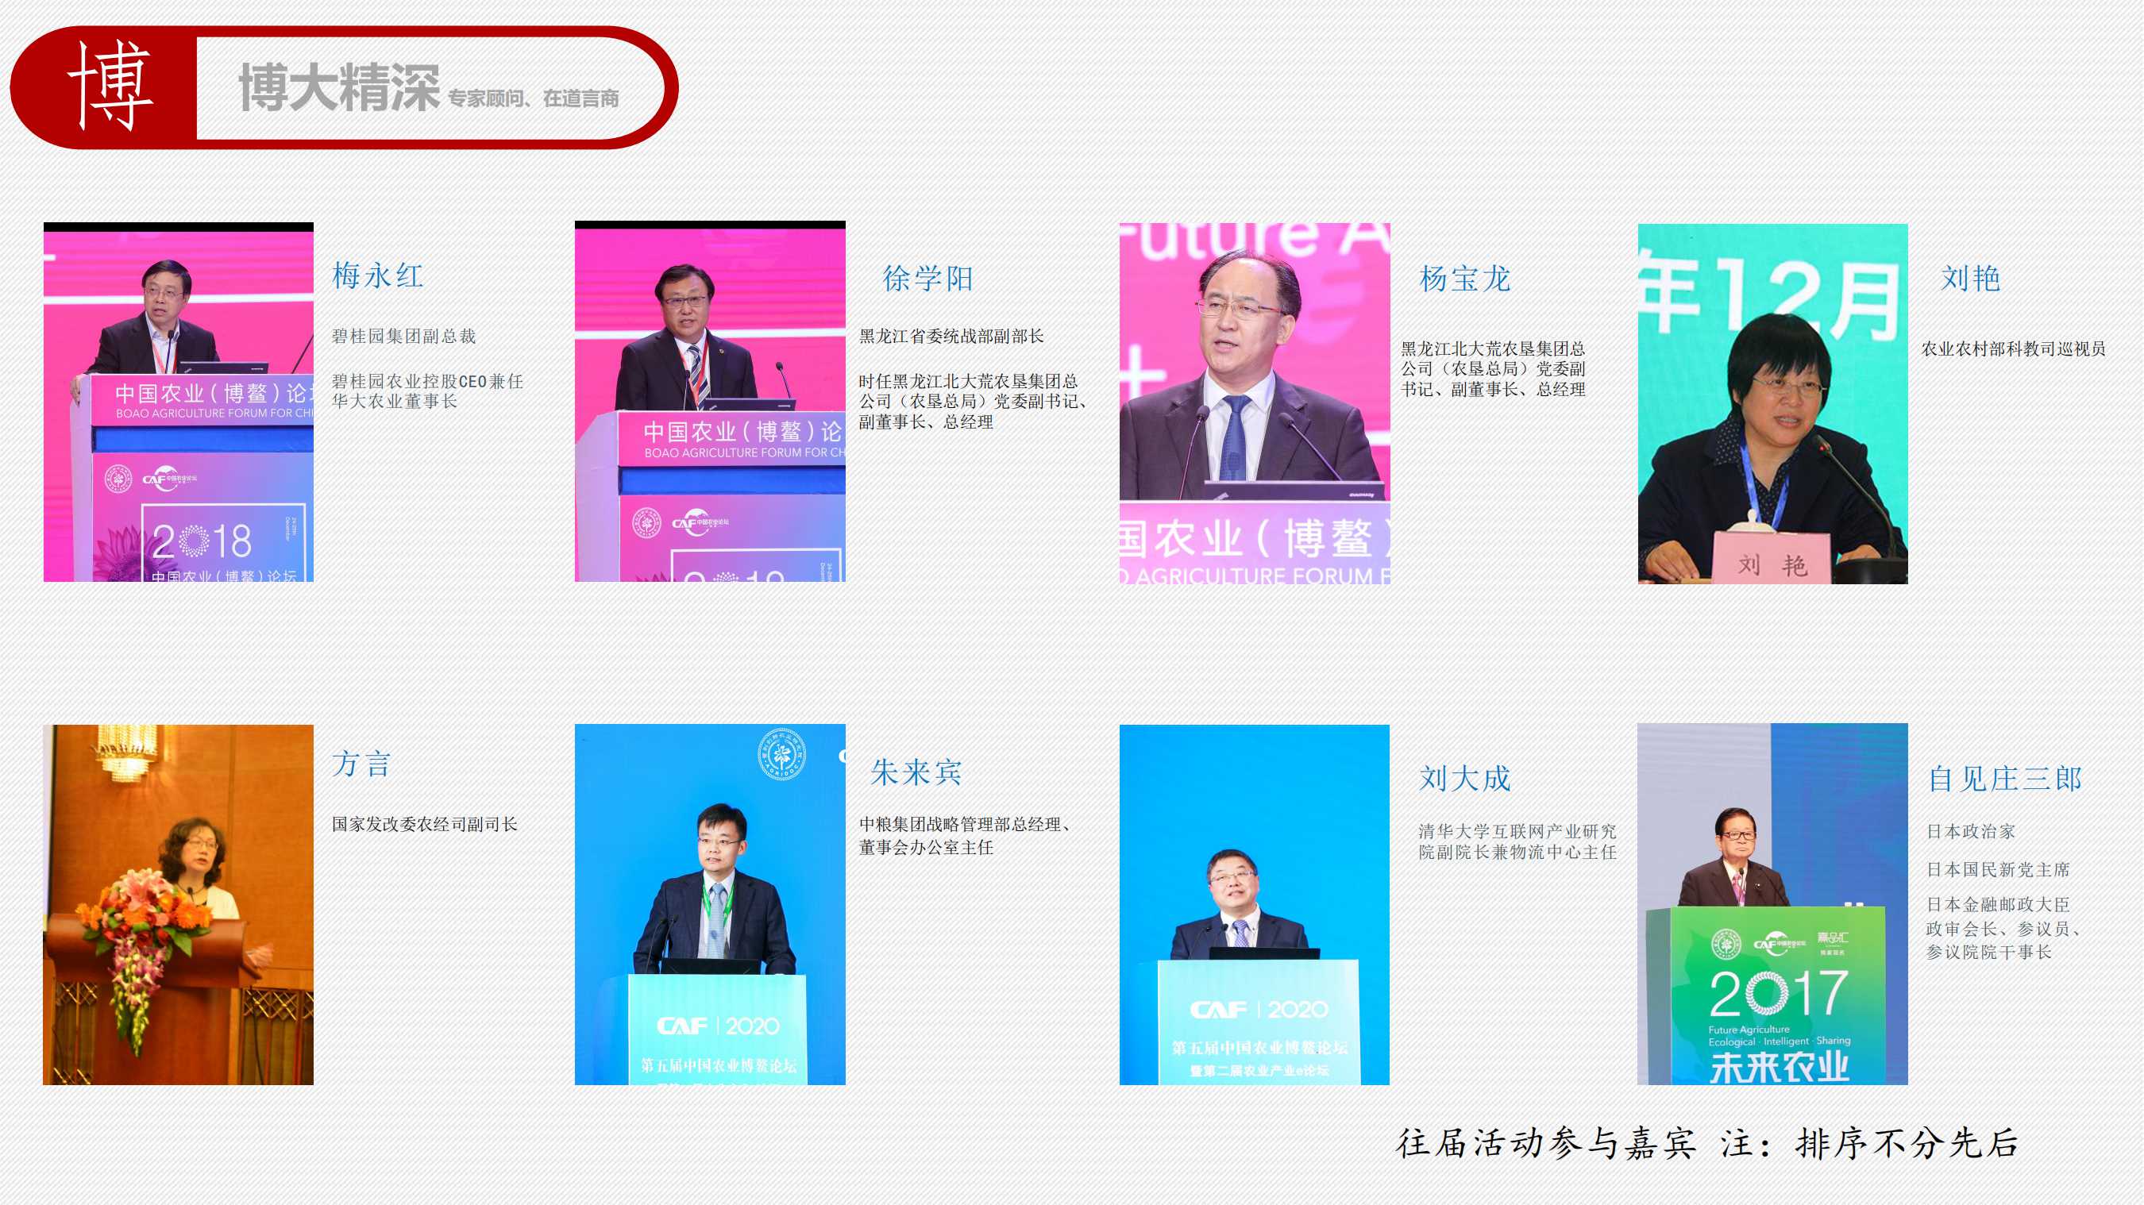Viewport: 2144px width, 1205px height.
Task: Select the name text 朱来宾
Action: 916,772
